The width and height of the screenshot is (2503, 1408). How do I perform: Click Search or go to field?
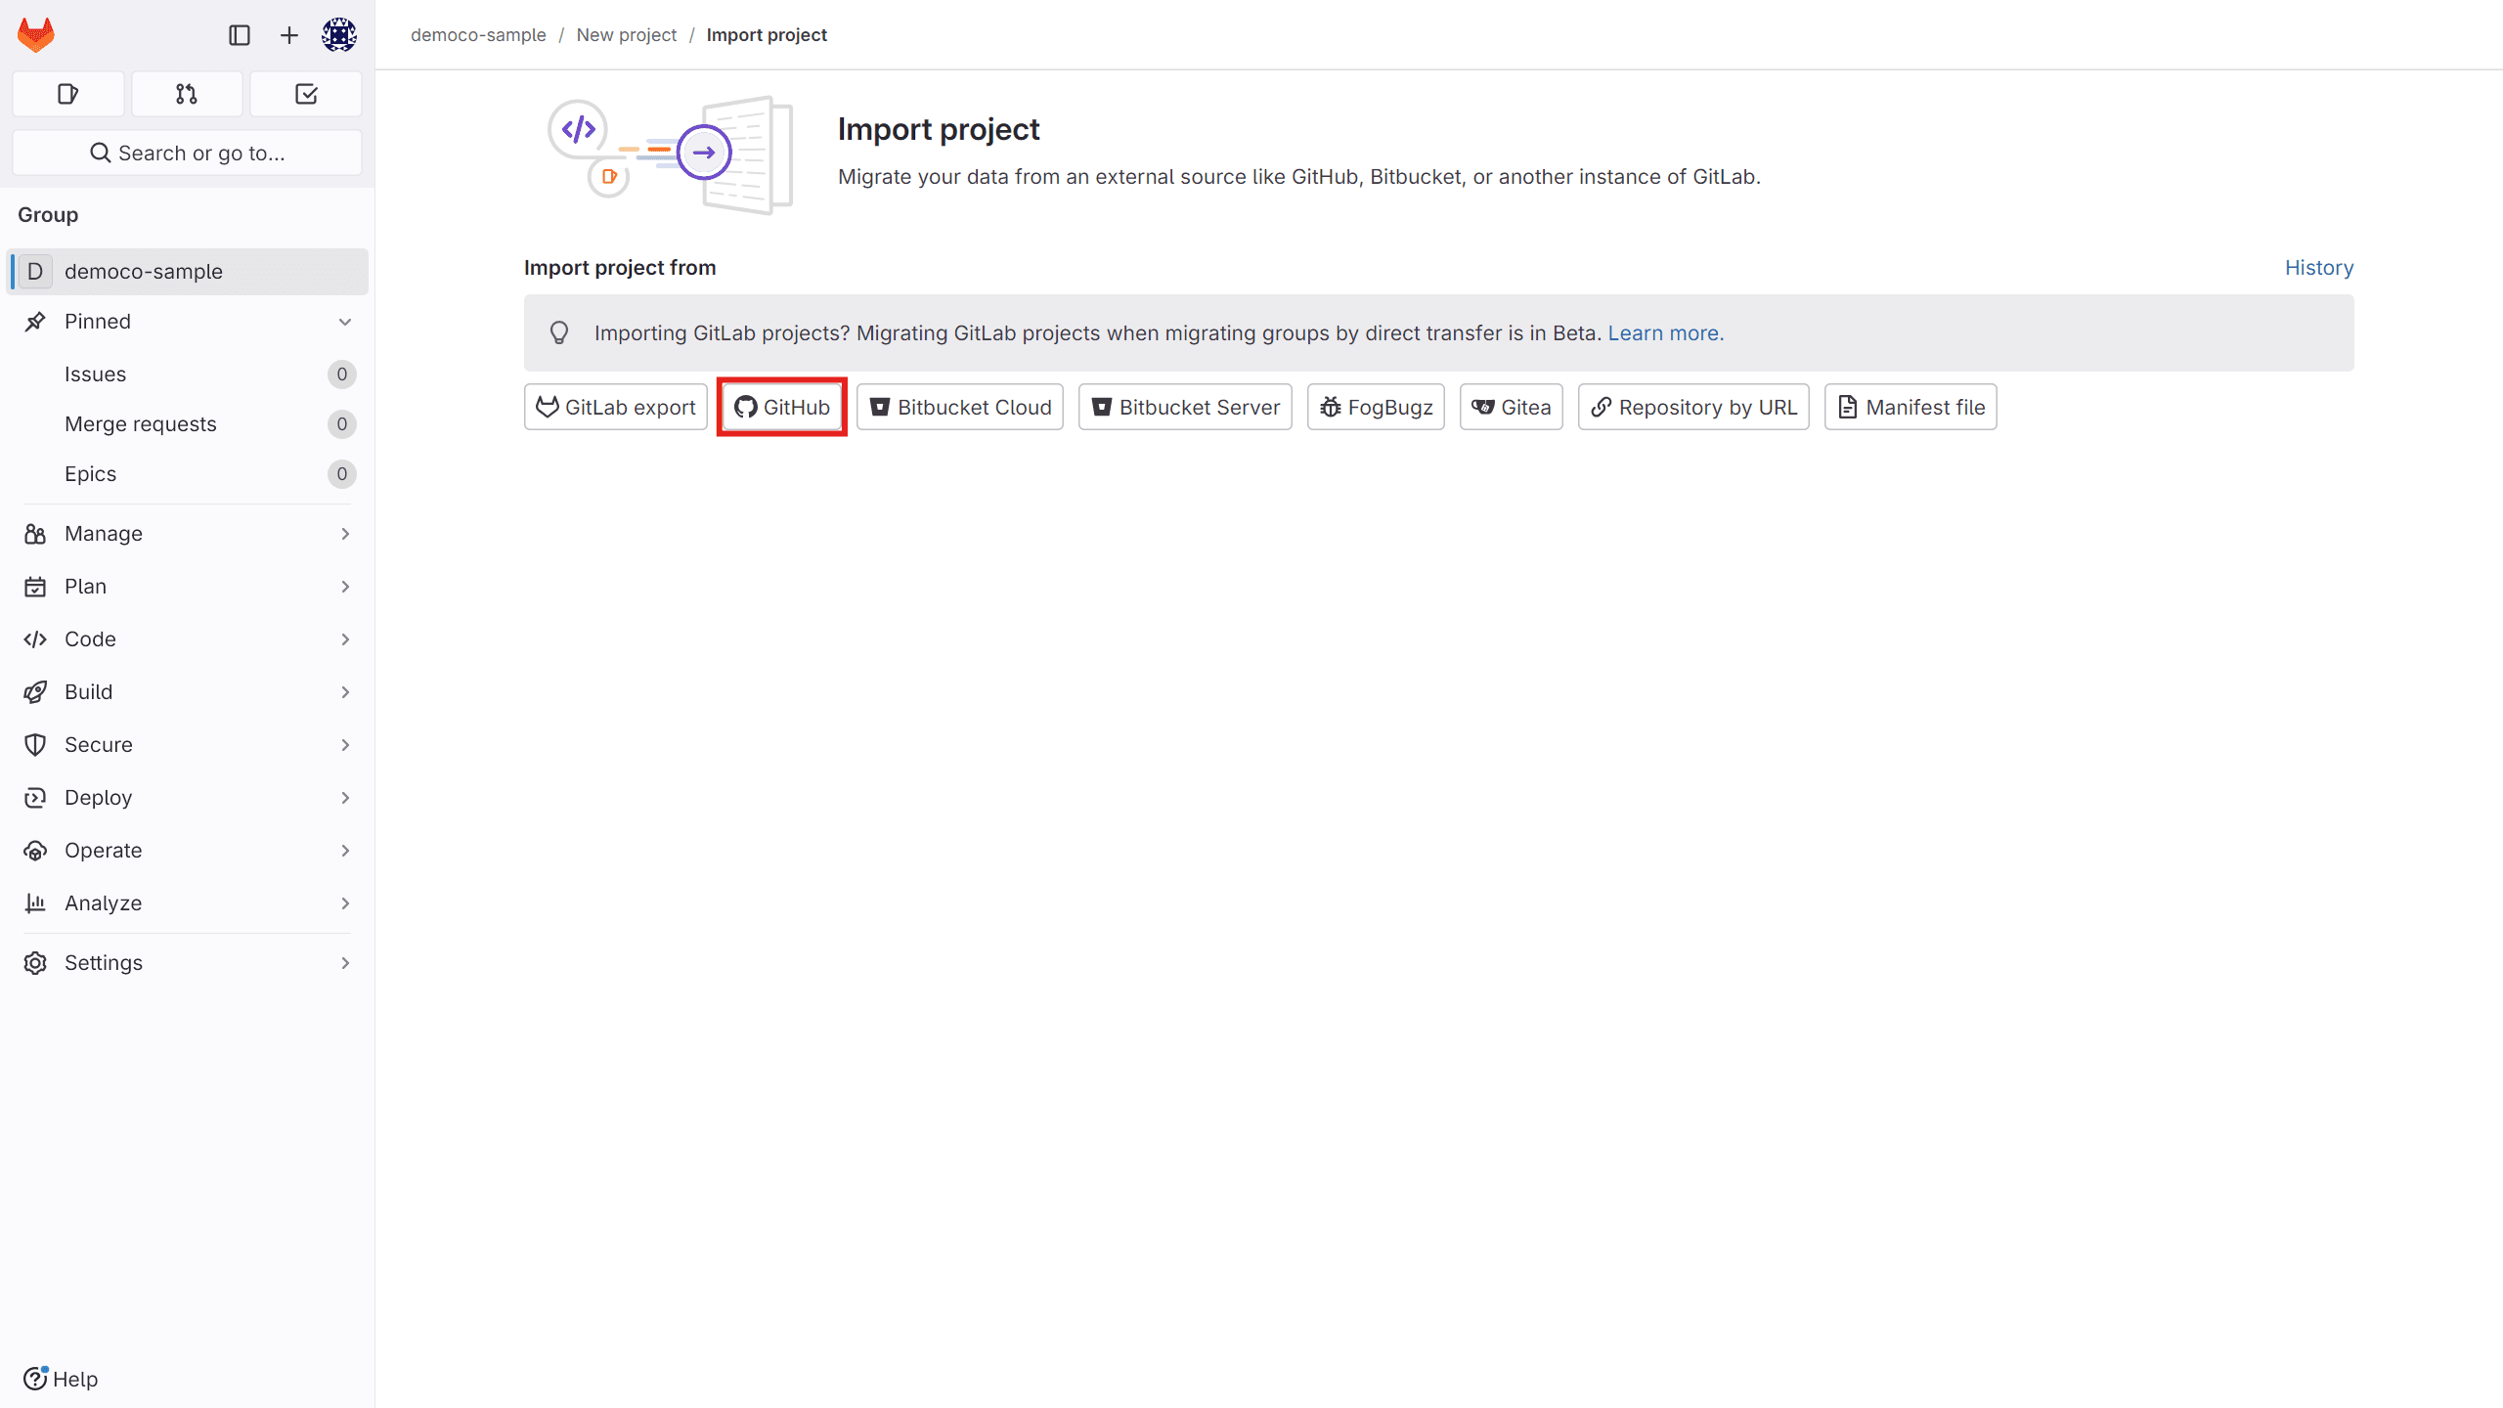(x=187, y=153)
